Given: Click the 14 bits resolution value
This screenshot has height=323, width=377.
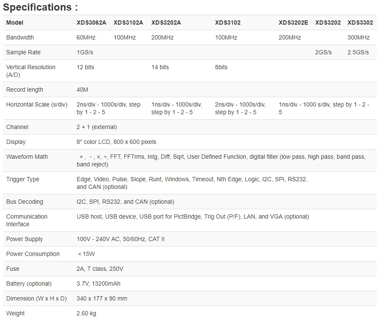Looking at the screenshot, I should pos(160,67).
